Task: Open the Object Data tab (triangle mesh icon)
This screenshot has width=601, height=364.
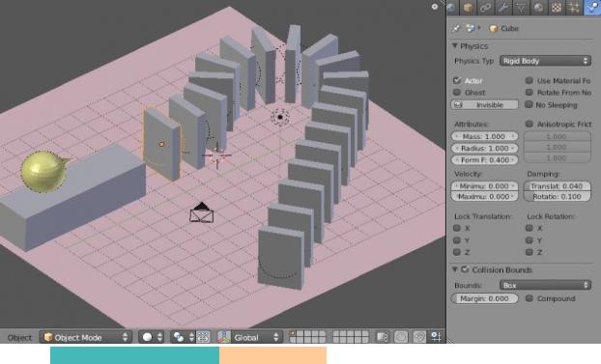Action: tap(521, 8)
